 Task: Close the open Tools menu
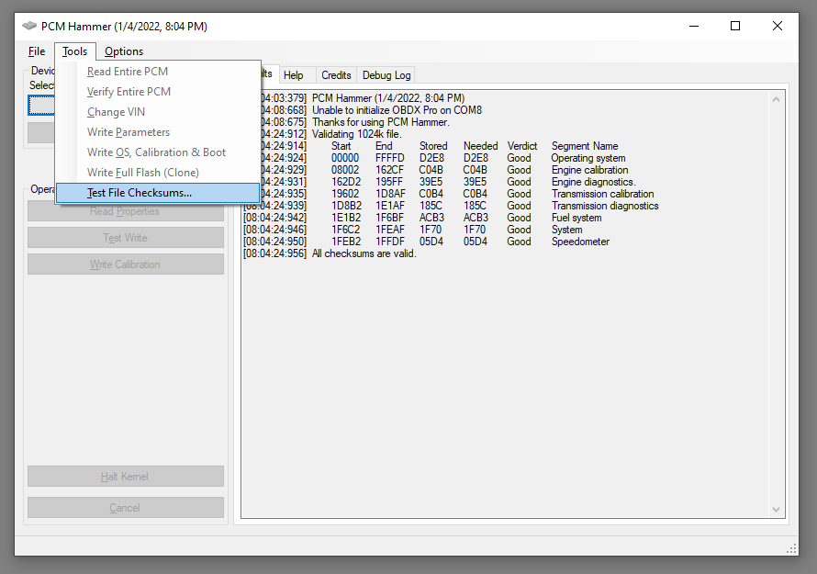click(x=74, y=51)
